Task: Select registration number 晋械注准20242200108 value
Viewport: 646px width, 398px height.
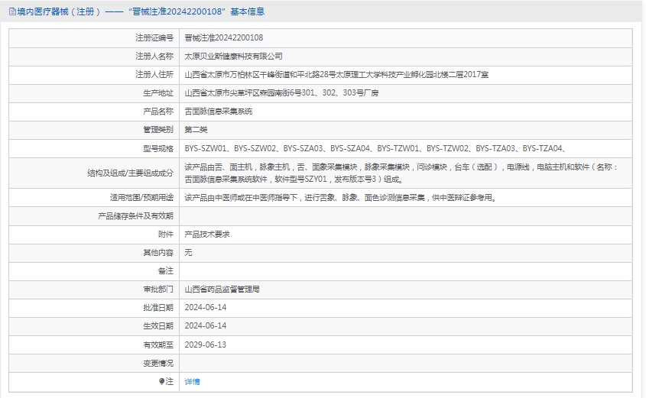Action: (224, 37)
